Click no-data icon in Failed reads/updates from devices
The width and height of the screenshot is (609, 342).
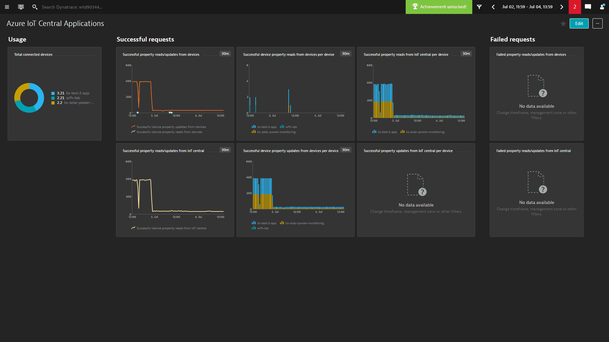(537, 86)
